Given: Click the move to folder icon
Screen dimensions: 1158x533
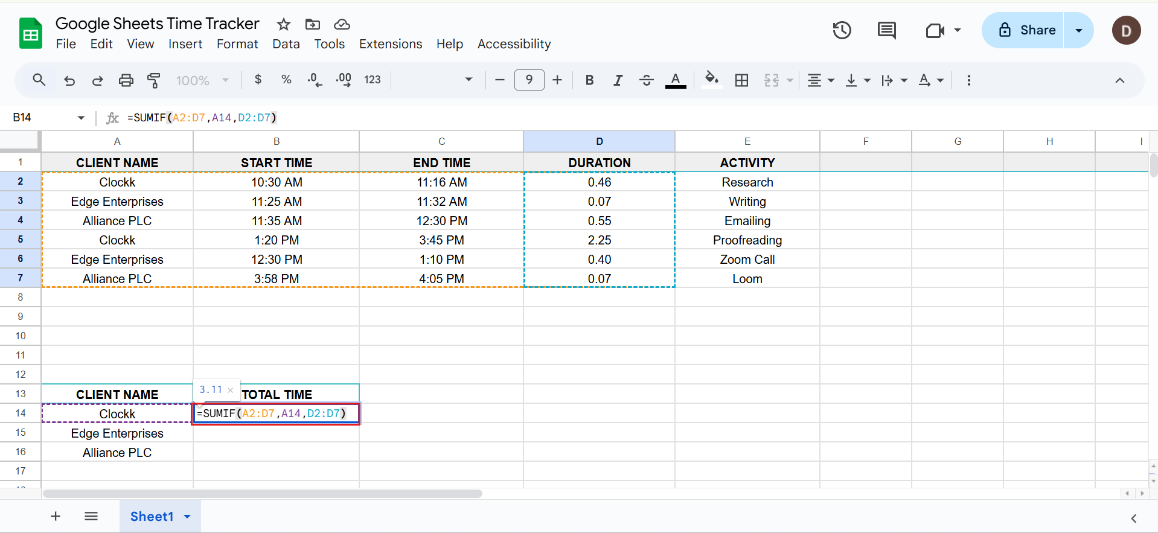Looking at the screenshot, I should (313, 24).
